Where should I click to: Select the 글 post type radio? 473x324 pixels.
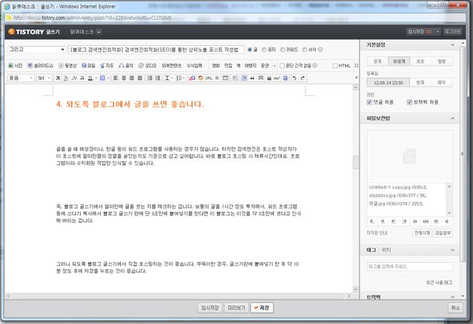click(x=250, y=49)
